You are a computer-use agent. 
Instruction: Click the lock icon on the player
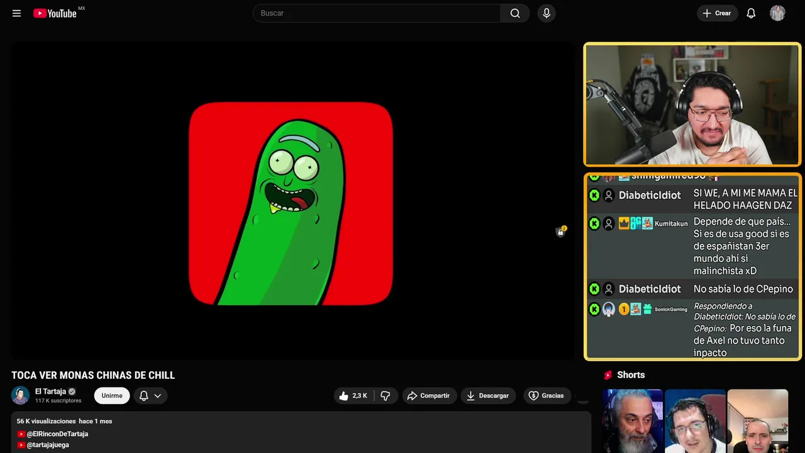point(560,232)
